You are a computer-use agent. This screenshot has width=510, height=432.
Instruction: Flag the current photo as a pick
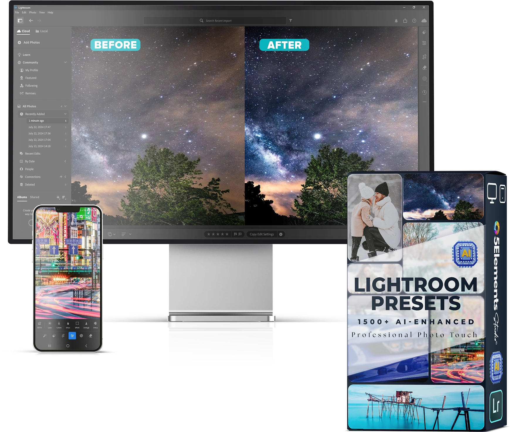(235, 234)
